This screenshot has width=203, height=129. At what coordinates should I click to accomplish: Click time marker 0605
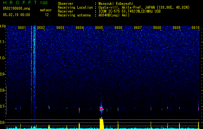(x=99, y=28)
